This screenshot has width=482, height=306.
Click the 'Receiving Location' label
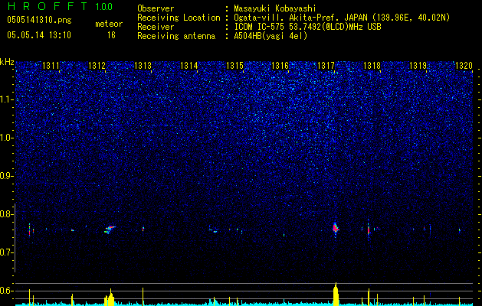[179, 18]
